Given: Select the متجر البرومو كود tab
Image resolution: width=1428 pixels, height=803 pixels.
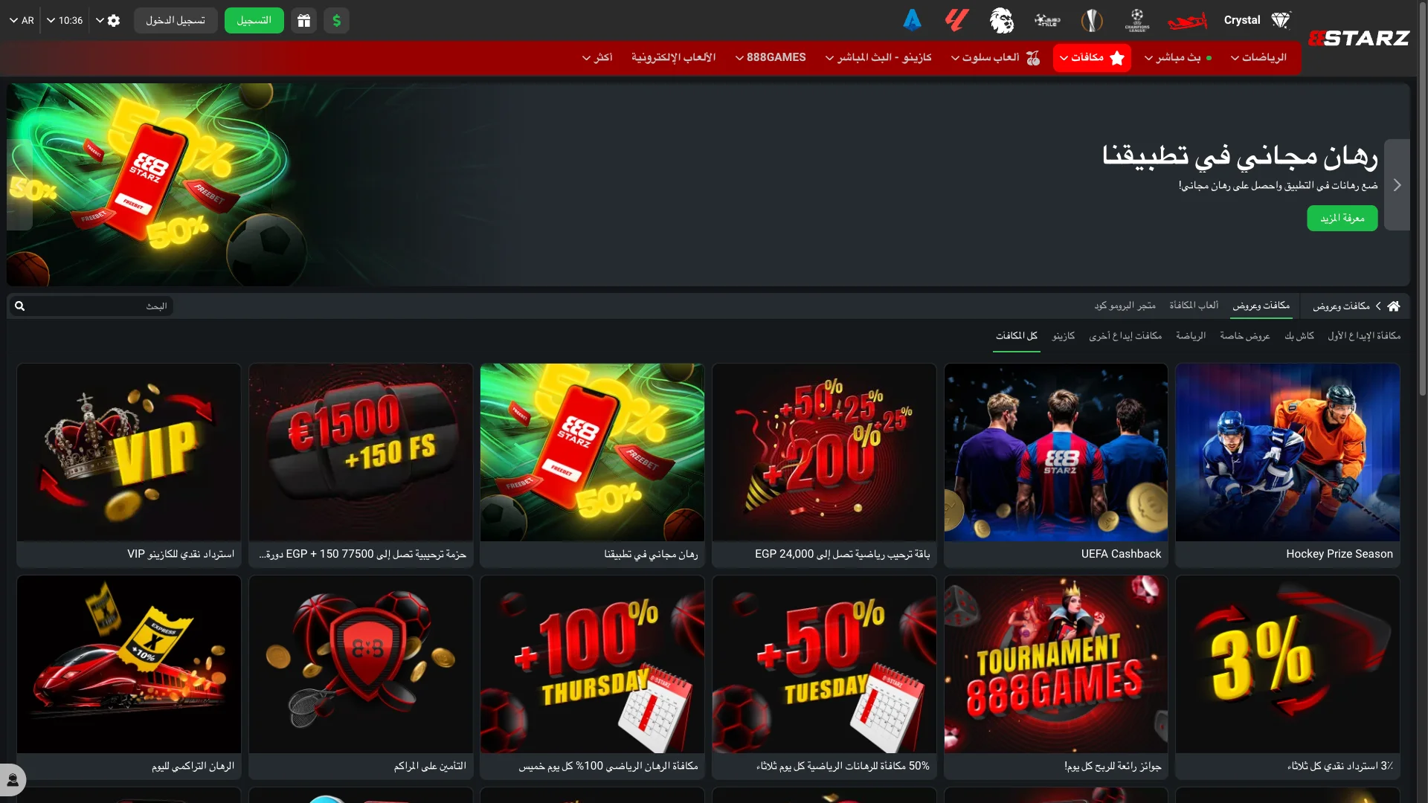Looking at the screenshot, I should (1125, 306).
